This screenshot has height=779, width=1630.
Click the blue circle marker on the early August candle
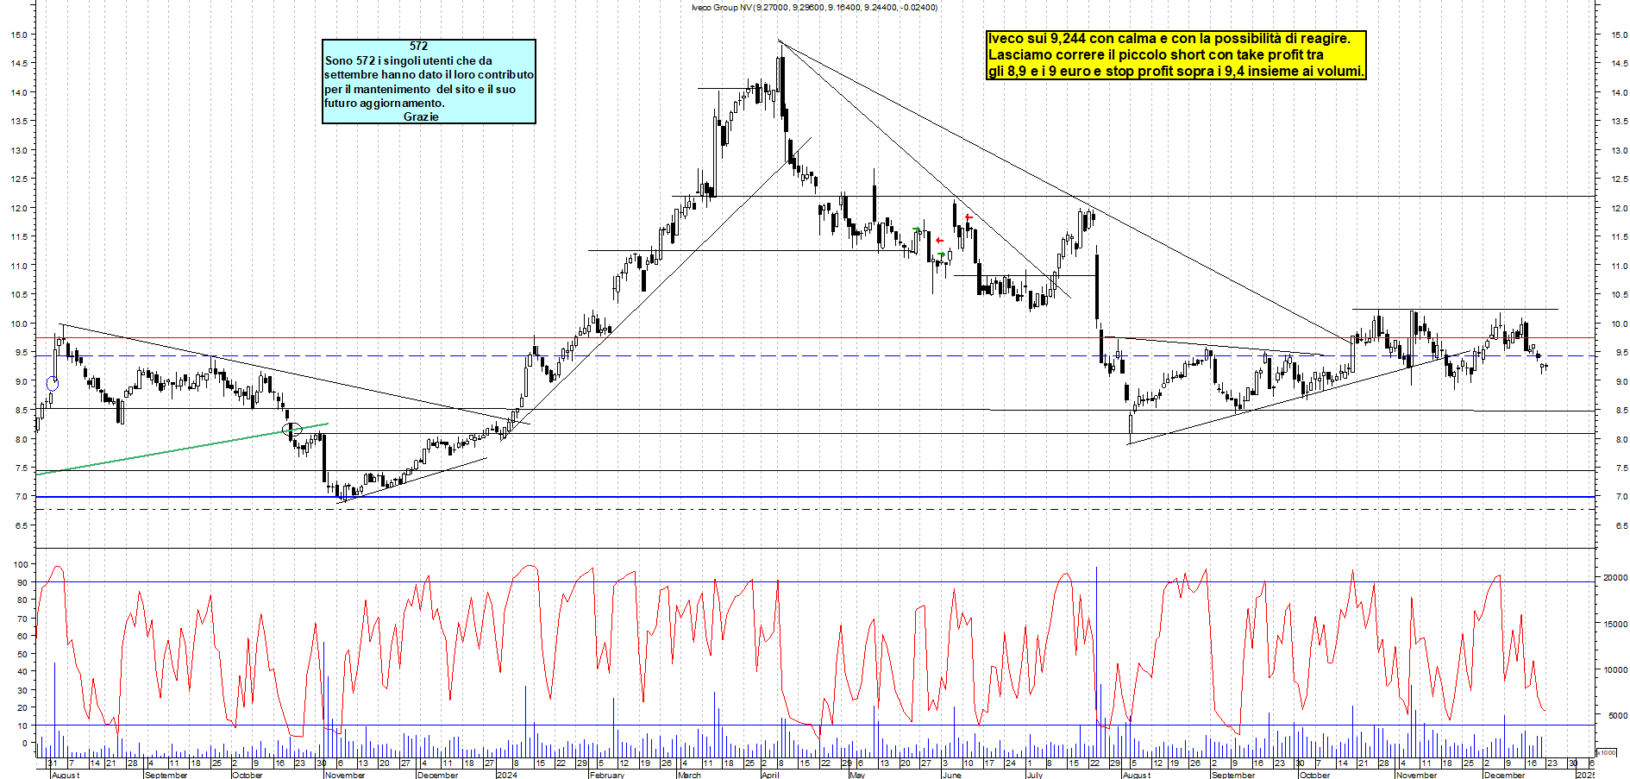tap(52, 384)
